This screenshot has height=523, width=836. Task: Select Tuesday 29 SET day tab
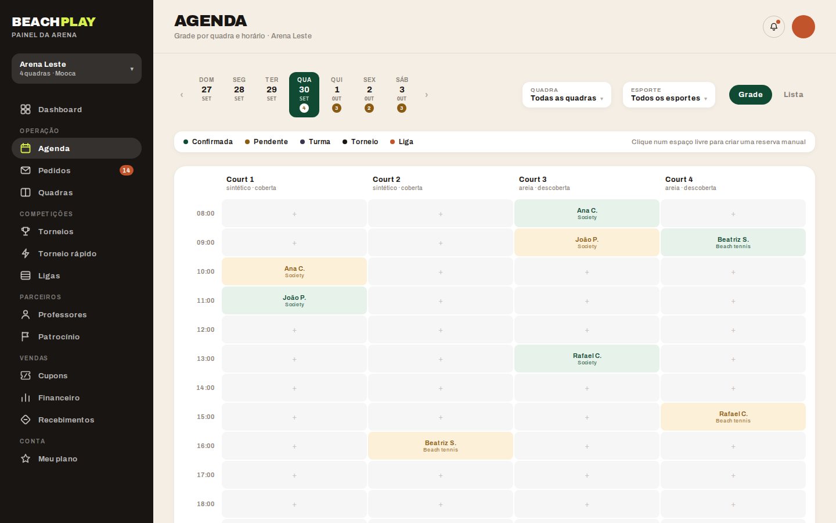click(x=272, y=95)
